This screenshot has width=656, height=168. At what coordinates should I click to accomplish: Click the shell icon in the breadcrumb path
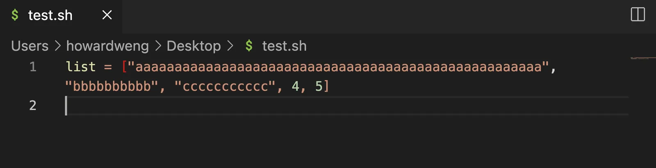coord(249,46)
